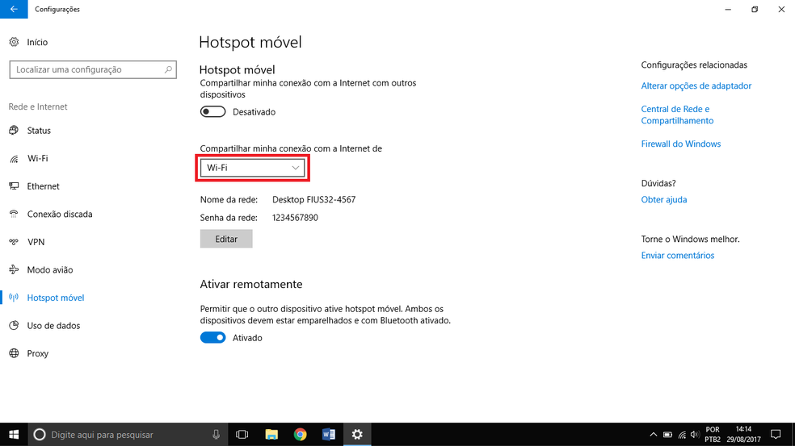Click the Obter ajuda link

tap(664, 199)
